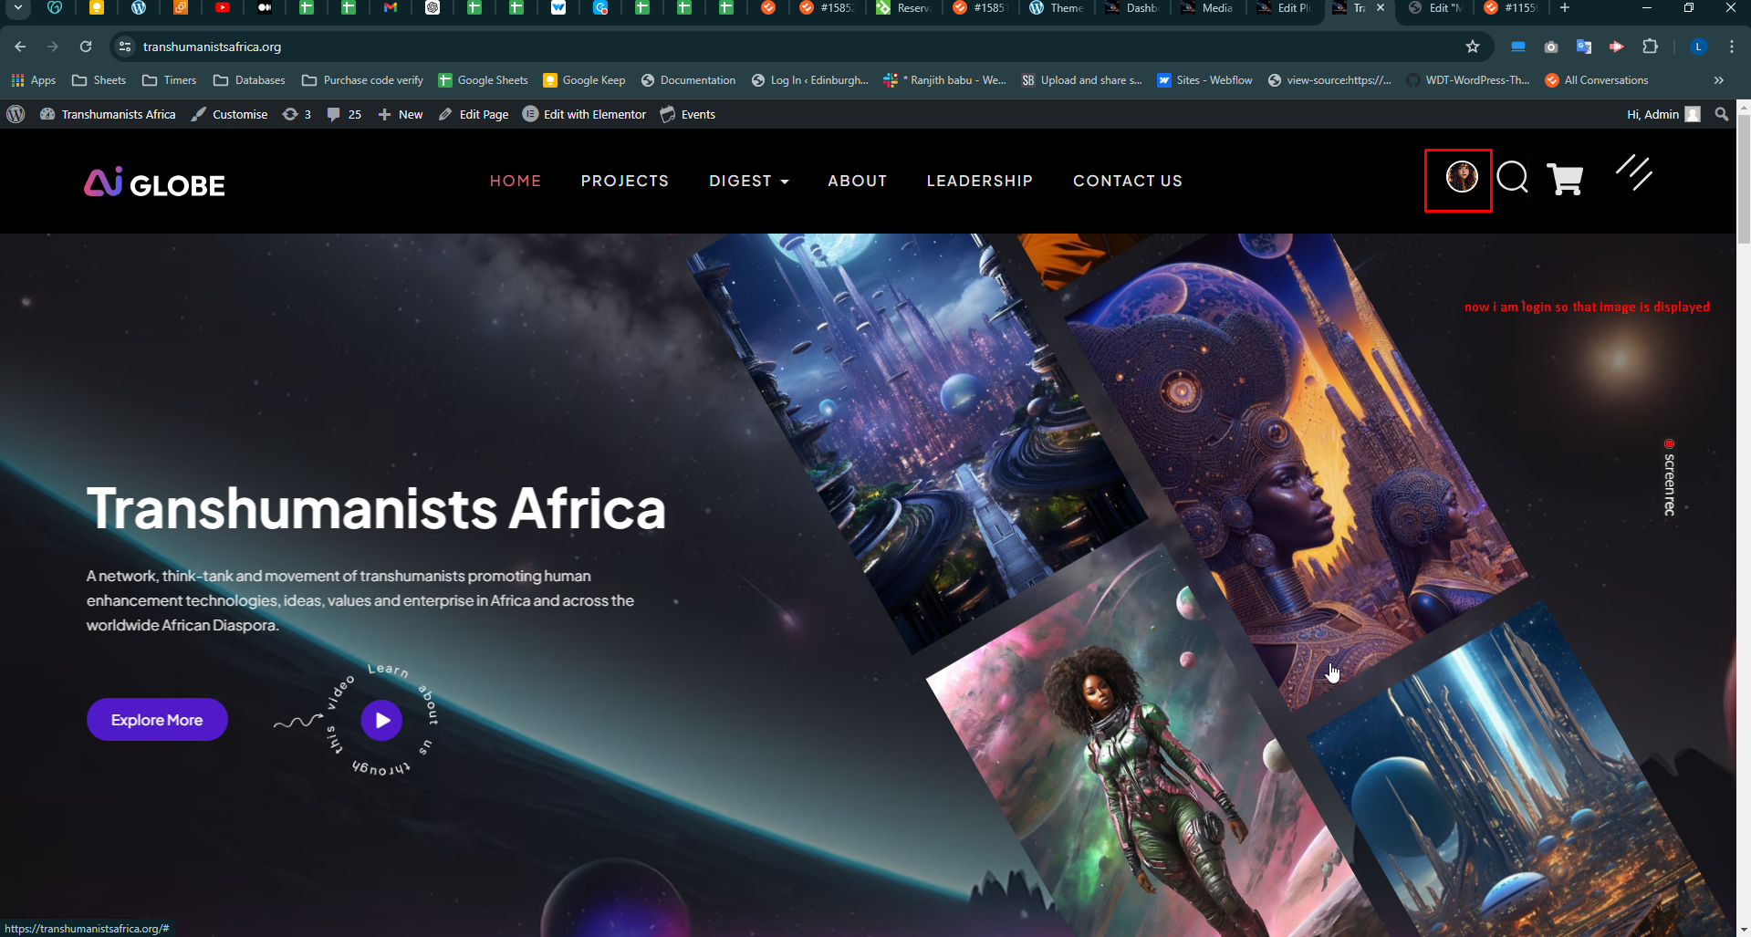Open the LEADERSHIP nav link
This screenshot has height=937, width=1751.
(x=980, y=181)
